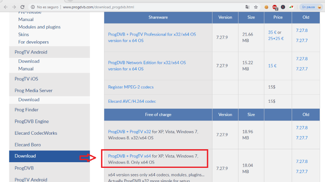Screen dimensions: 325x182
Task: Open site info 'No es seguro' icon
Action: coord(33,7)
